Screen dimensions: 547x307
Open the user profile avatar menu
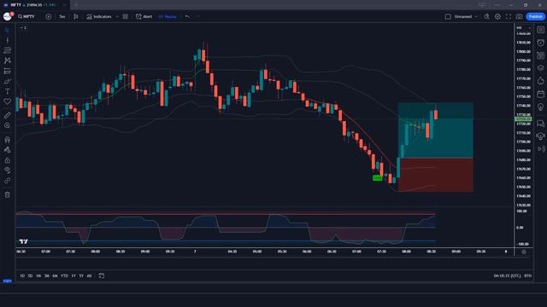point(8,16)
